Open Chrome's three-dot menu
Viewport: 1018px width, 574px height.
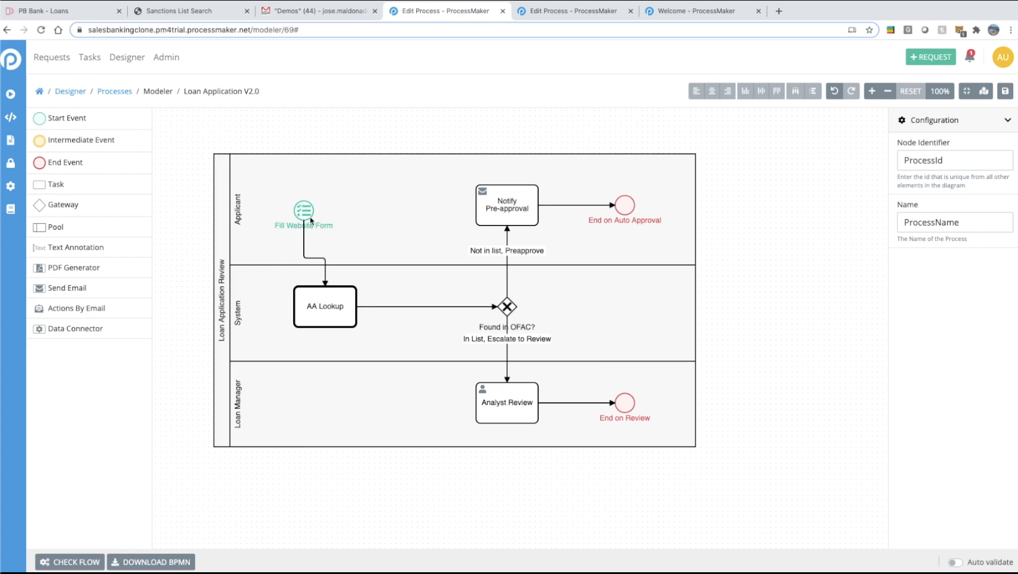1011,30
